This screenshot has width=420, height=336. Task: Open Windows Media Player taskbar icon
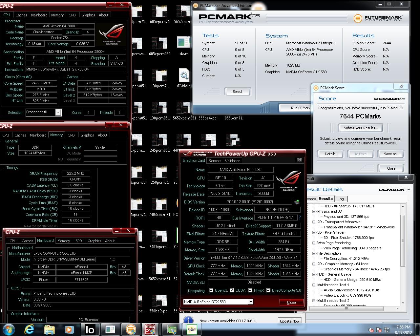pyautogui.click(x=69, y=329)
